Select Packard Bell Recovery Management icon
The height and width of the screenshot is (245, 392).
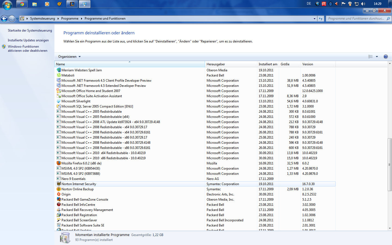59,210
